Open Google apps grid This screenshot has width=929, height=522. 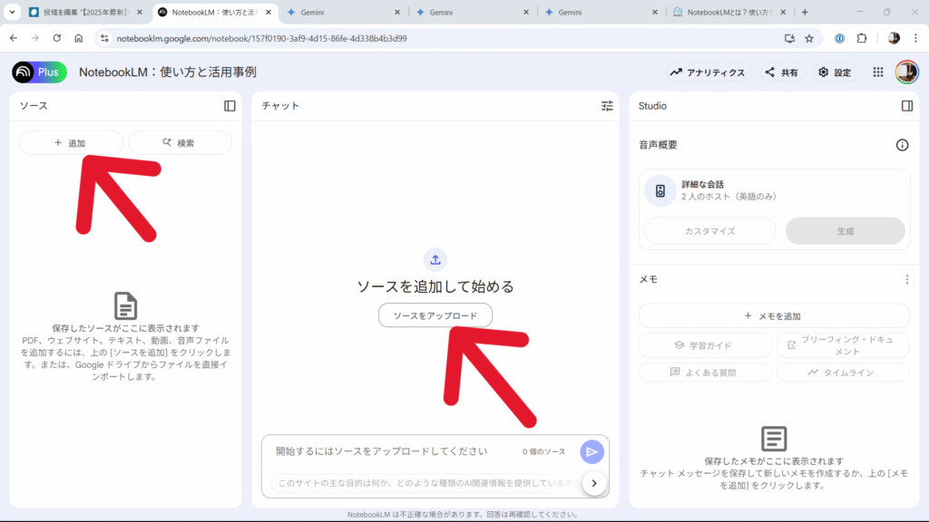[x=877, y=72]
